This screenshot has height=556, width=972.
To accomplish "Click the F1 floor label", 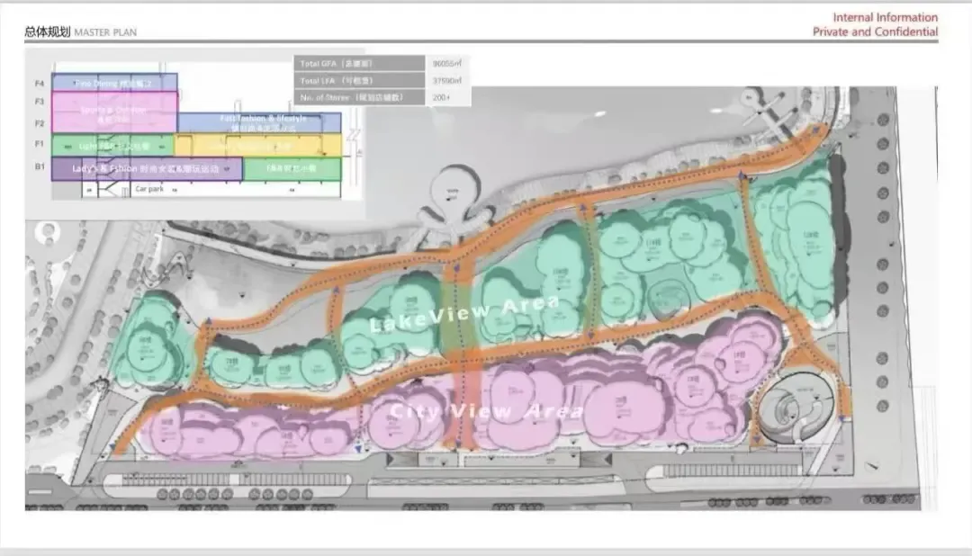I will tap(40, 144).
